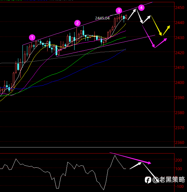Click the 2370 price axis label
The image size is (187, 192).
[x=180, y=128]
